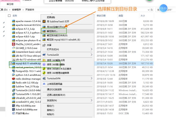Uncheck the mysql-8.0.11-winx64.zip checkbox
Viewport: 176px width, 118px height.
click(x=10, y=63)
